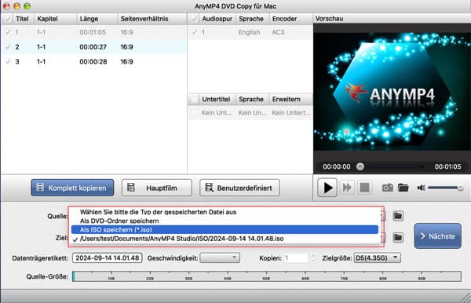Click the Kapitel column header
The width and height of the screenshot is (471, 303).
point(55,19)
